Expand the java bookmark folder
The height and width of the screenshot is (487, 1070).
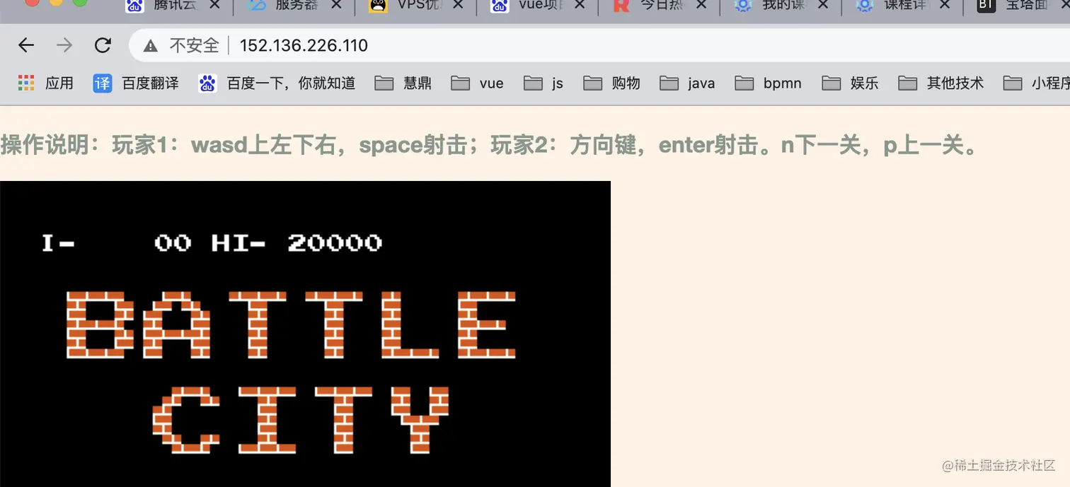[687, 83]
